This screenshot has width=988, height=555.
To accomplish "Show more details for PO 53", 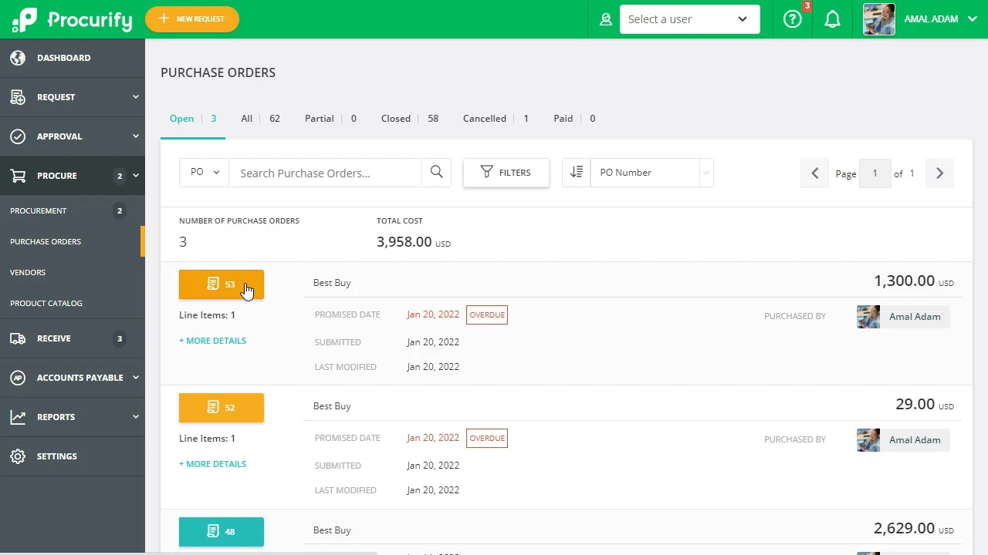I will [212, 341].
